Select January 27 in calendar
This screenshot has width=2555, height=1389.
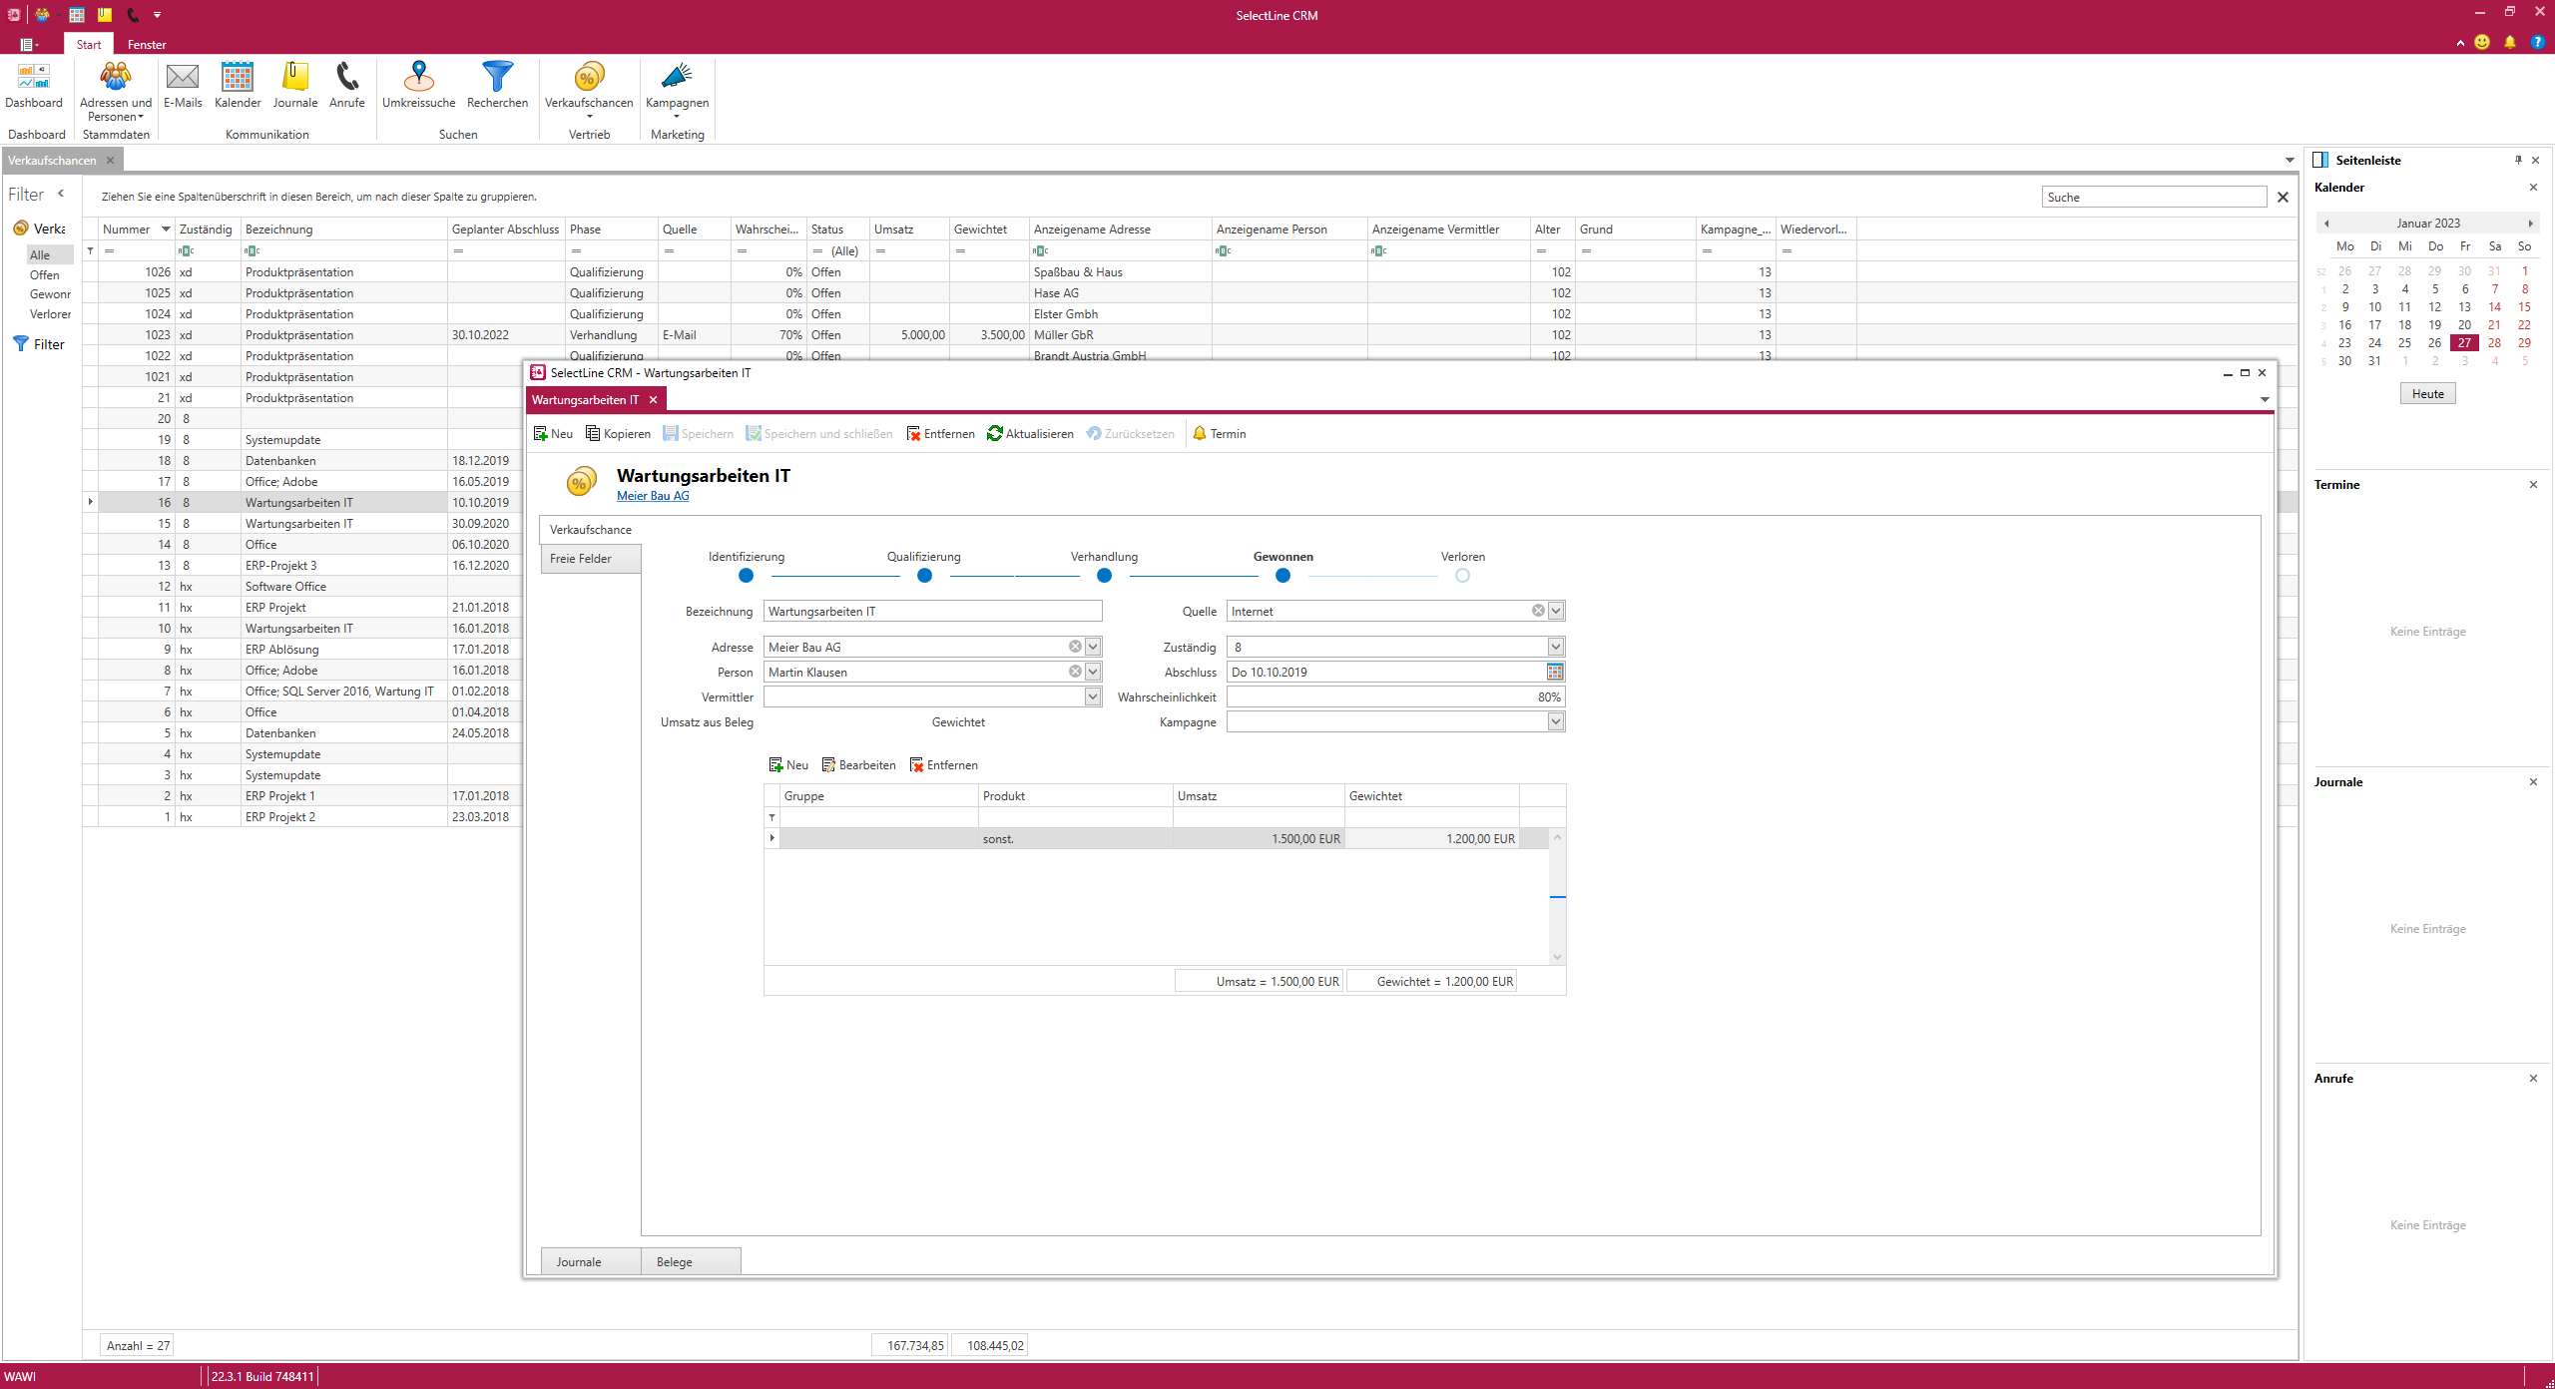click(x=2464, y=343)
